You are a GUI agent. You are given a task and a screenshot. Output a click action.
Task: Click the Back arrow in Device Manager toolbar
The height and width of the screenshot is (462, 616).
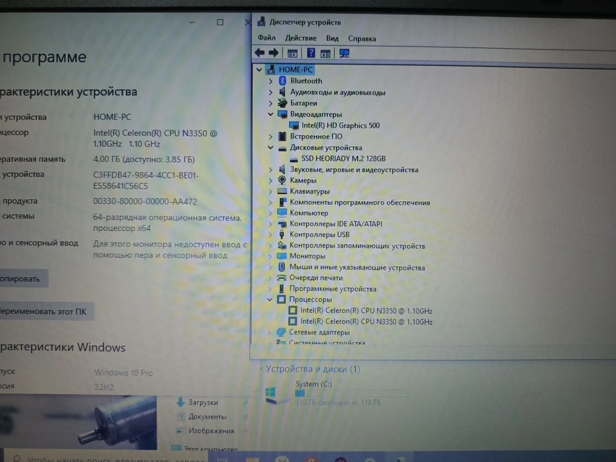coord(260,53)
